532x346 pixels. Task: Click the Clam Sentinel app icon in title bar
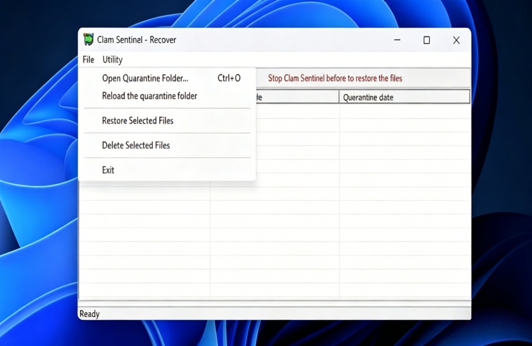click(88, 40)
